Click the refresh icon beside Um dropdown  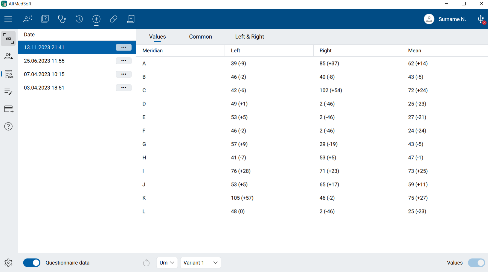tap(146, 263)
